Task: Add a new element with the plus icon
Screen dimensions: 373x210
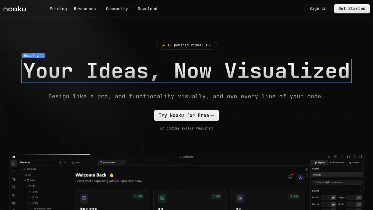Action: point(66,162)
